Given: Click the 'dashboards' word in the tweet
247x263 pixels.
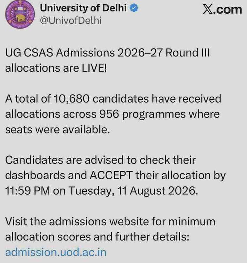Looking at the screenshot, I should (x=35, y=175).
